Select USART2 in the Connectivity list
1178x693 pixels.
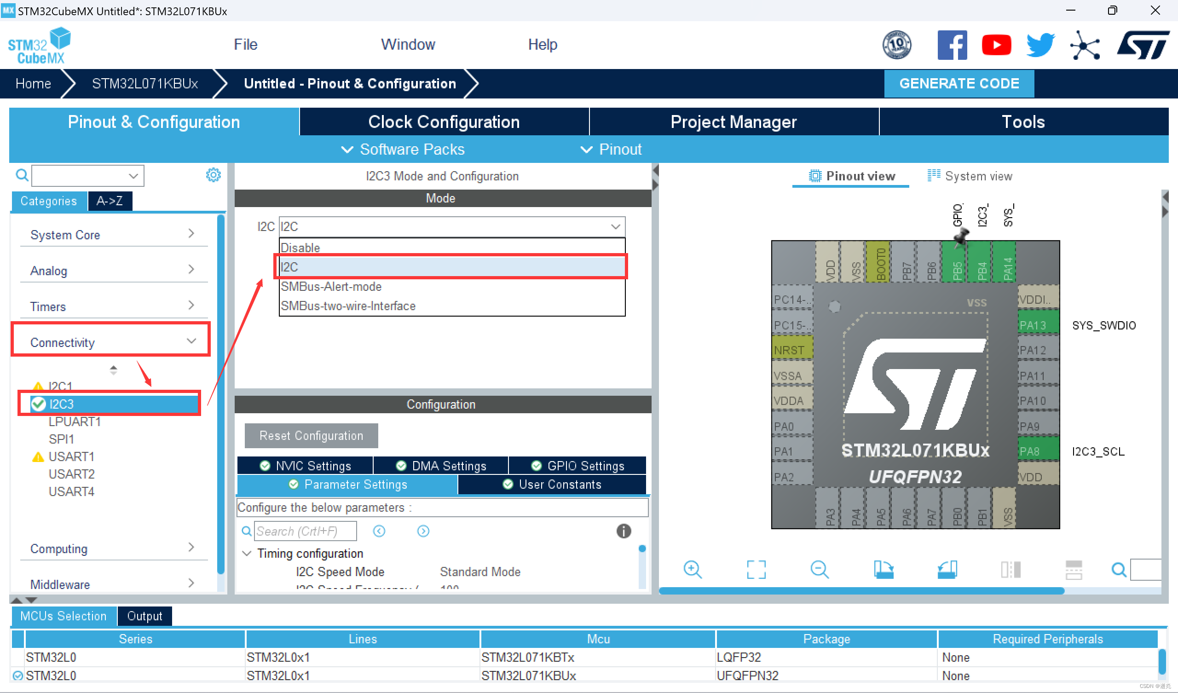[71, 474]
